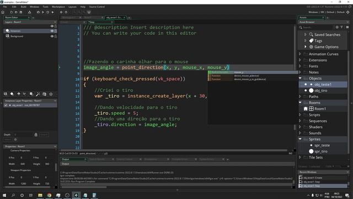Collapse Instances Layer Properties panel chevron
The width and height of the screenshot is (353, 199).
55,101
